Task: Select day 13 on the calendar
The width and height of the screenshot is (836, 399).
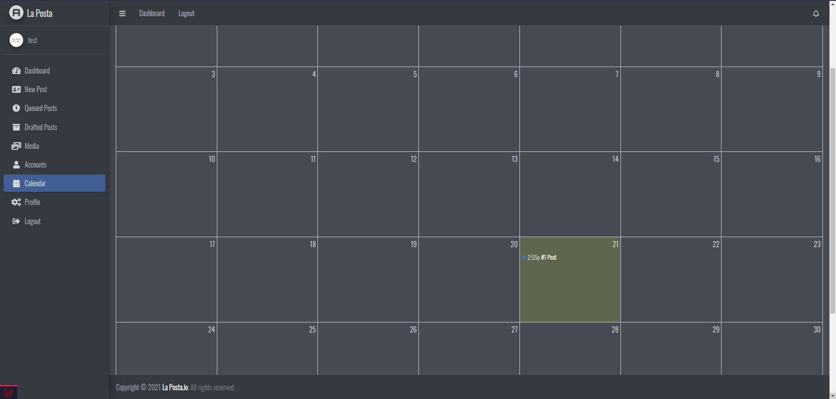Action: tap(515, 159)
